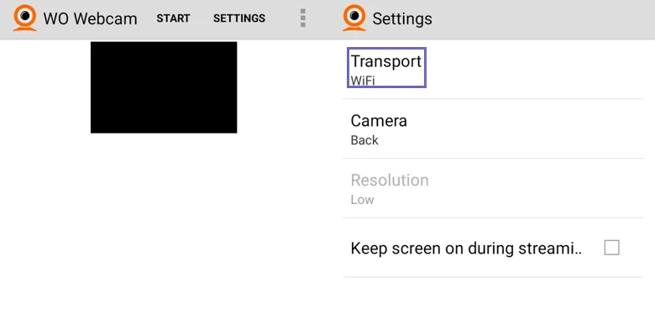Image resolution: width=655 pixels, height=335 pixels.
Task: Click blank space below the settings list
Action: (492, 306)
